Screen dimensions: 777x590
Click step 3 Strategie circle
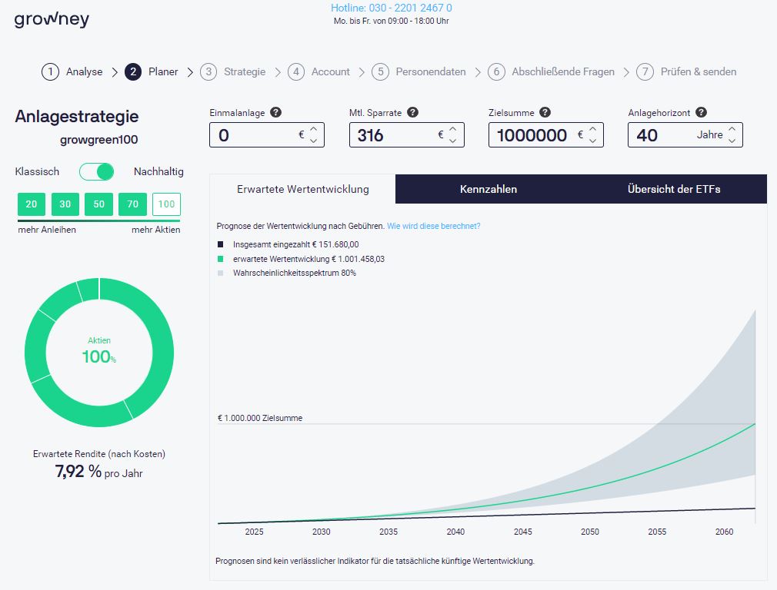[208, 71]
